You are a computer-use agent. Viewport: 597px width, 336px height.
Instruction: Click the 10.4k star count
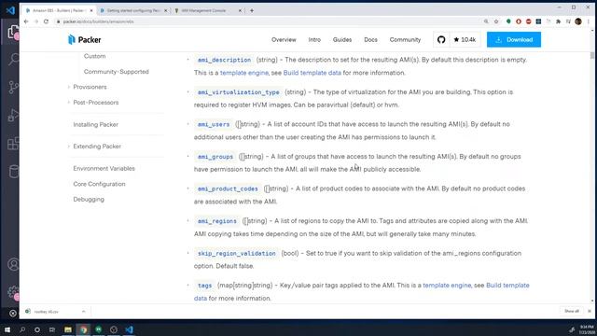point(465,39)
